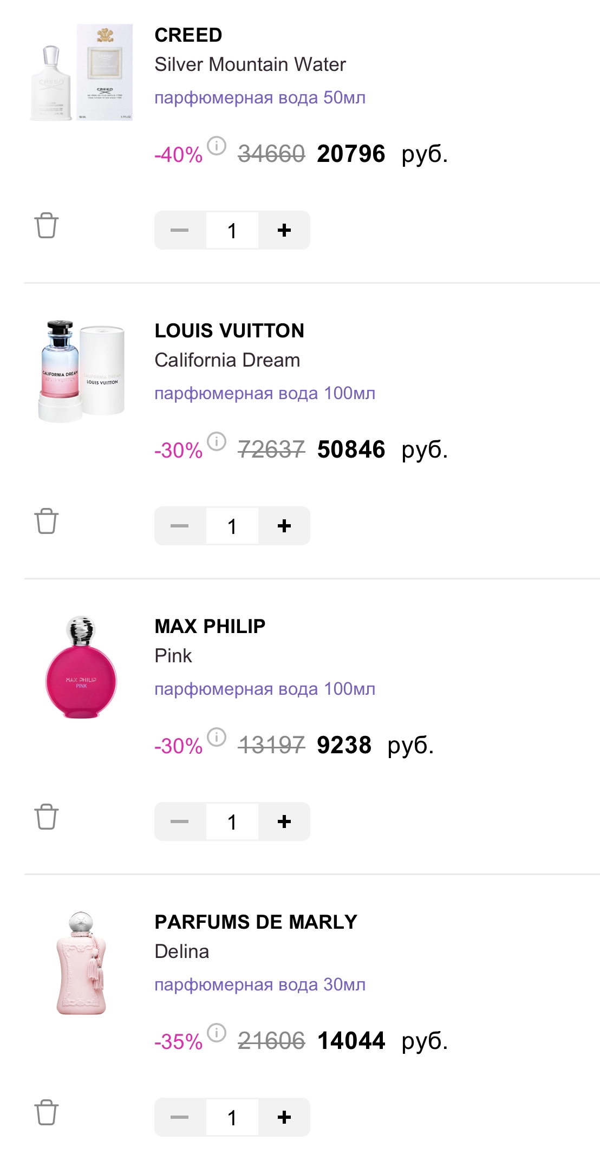Open the Silver Mountain Water product link
The image size is (600, 1154).
pos(250,64)
